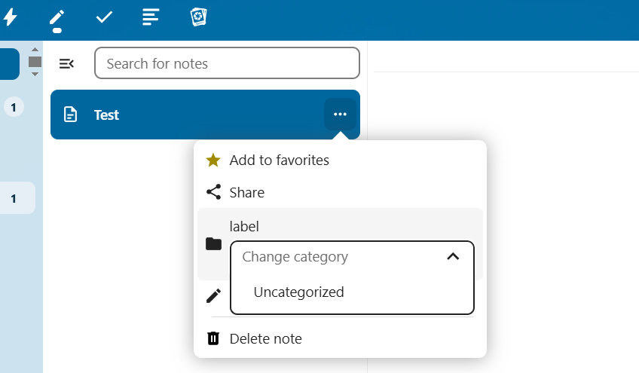Click the Change category combo box field
Image resolution: width=639 pixels, height=373 pixels.
(339, 257)
